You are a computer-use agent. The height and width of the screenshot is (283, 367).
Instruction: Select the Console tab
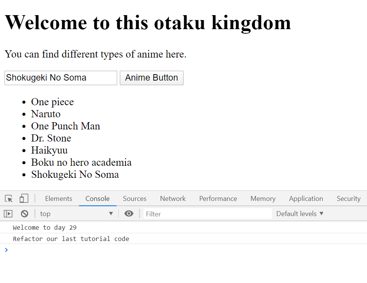[97, 199]
